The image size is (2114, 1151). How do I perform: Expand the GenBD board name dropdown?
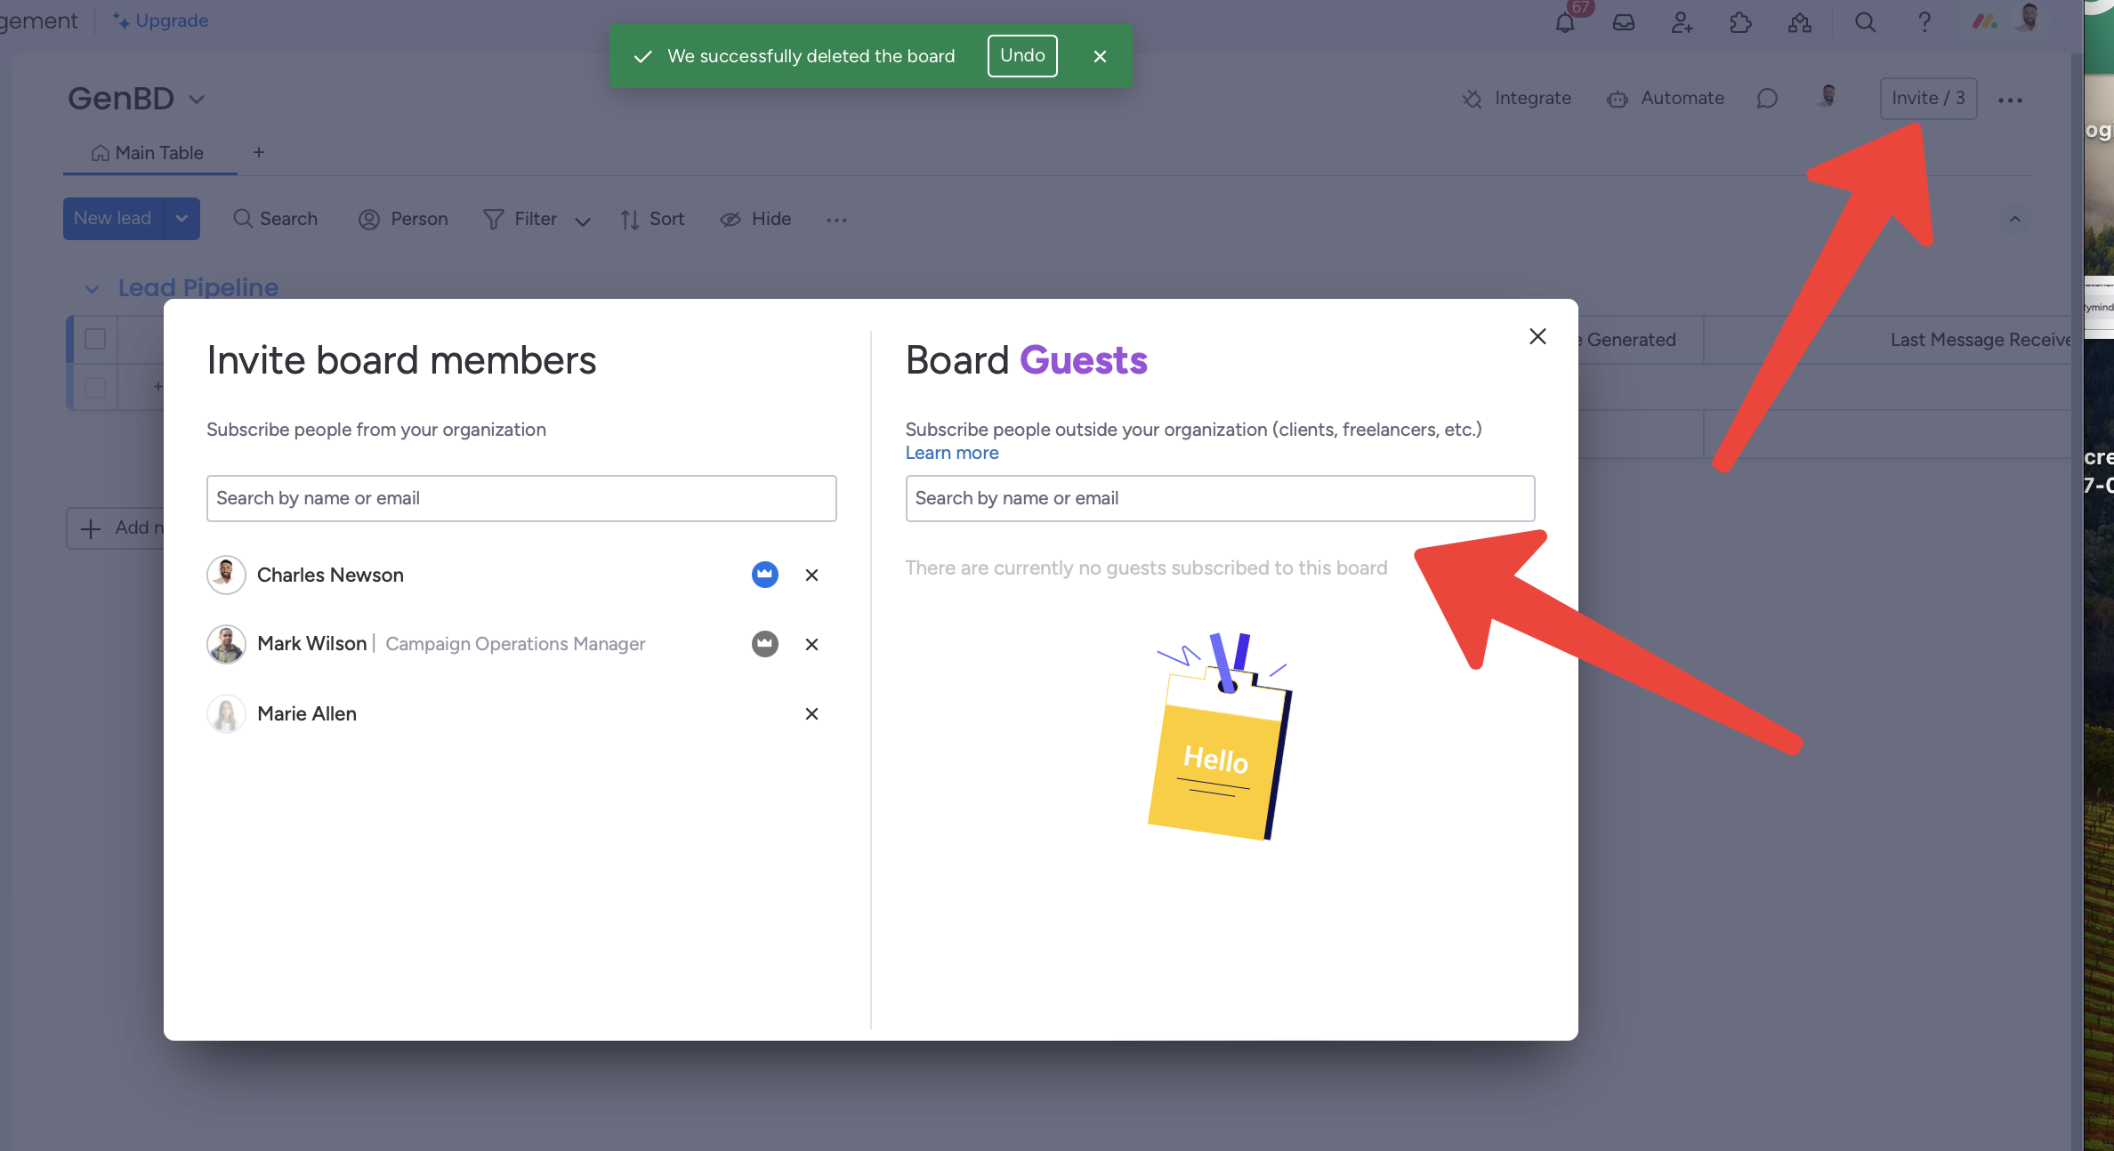197,99
